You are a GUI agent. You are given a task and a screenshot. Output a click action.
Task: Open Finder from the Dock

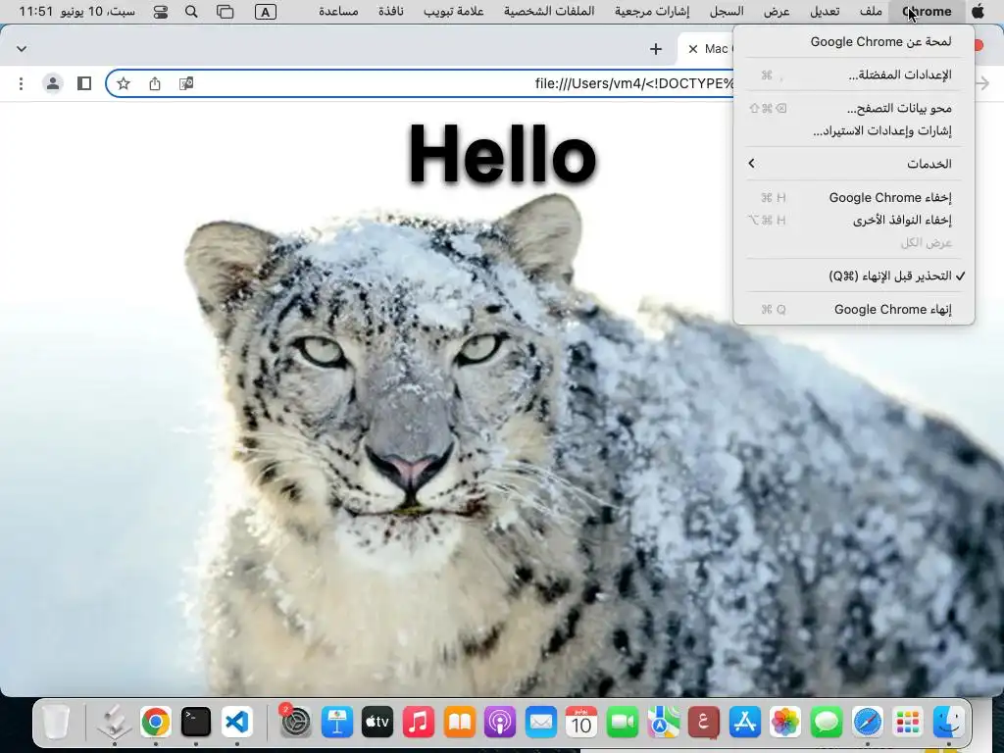(x=949, y=723)
